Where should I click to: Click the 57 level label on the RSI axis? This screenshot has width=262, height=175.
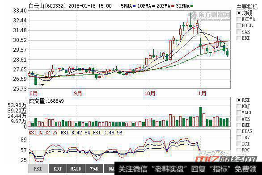click(x=23, y=150)
